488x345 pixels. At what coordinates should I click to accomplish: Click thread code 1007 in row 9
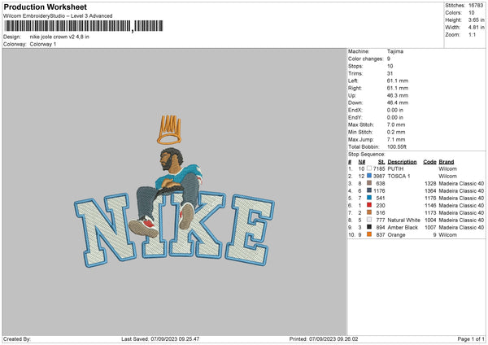[x=430, y=227]
